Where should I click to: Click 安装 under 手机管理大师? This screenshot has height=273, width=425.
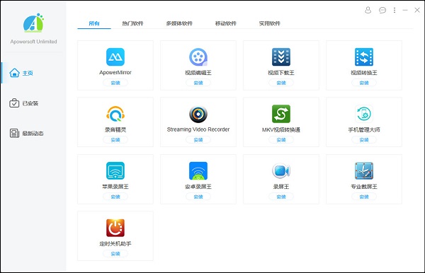364,140
